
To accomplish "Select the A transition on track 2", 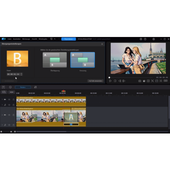I will [x=71, y=117].
